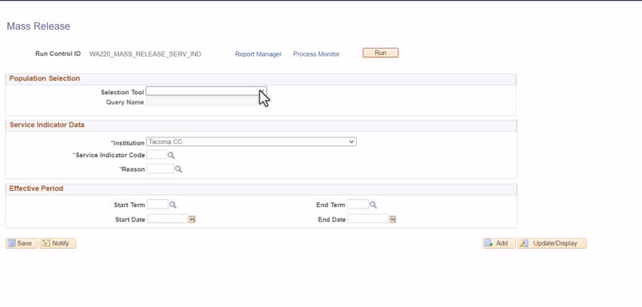Viewport: 642px width, 307px height.
Task: Open the Process Monitor link
Action: pyautogui.click(x=316, y=54)
